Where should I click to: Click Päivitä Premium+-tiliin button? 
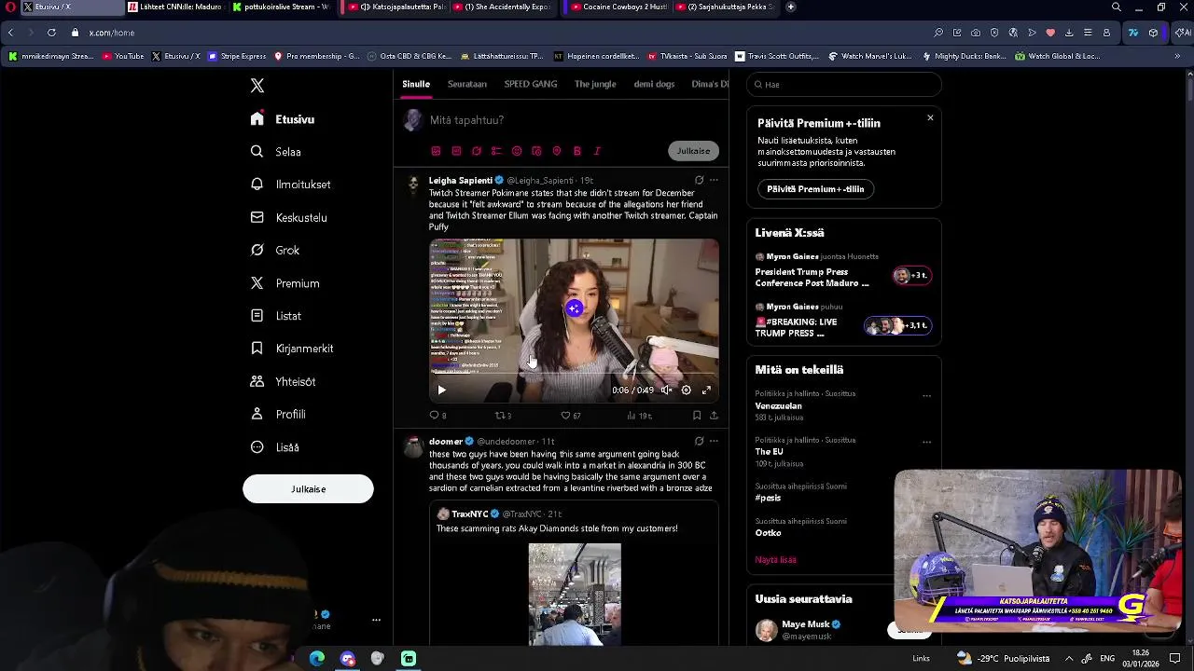pos(815,189)
